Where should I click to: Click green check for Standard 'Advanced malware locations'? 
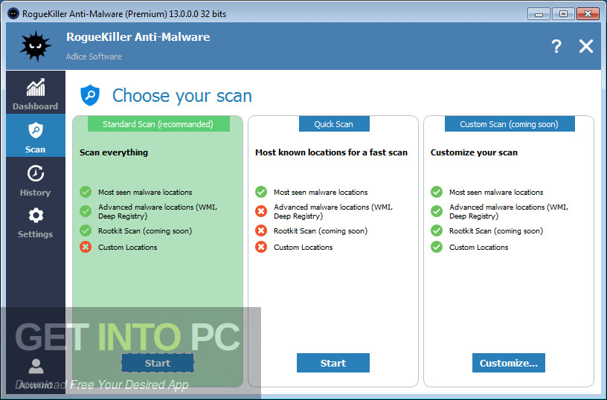(x=86, y=211)
